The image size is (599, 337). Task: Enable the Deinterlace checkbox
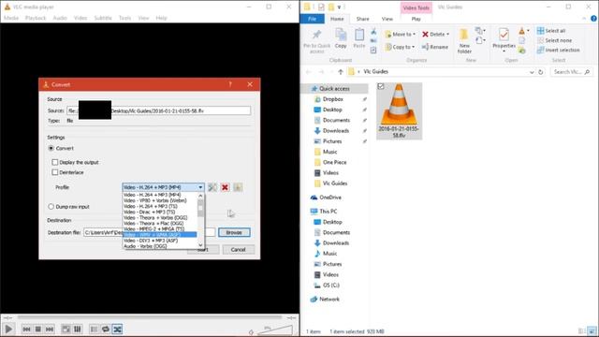(55, 172)
